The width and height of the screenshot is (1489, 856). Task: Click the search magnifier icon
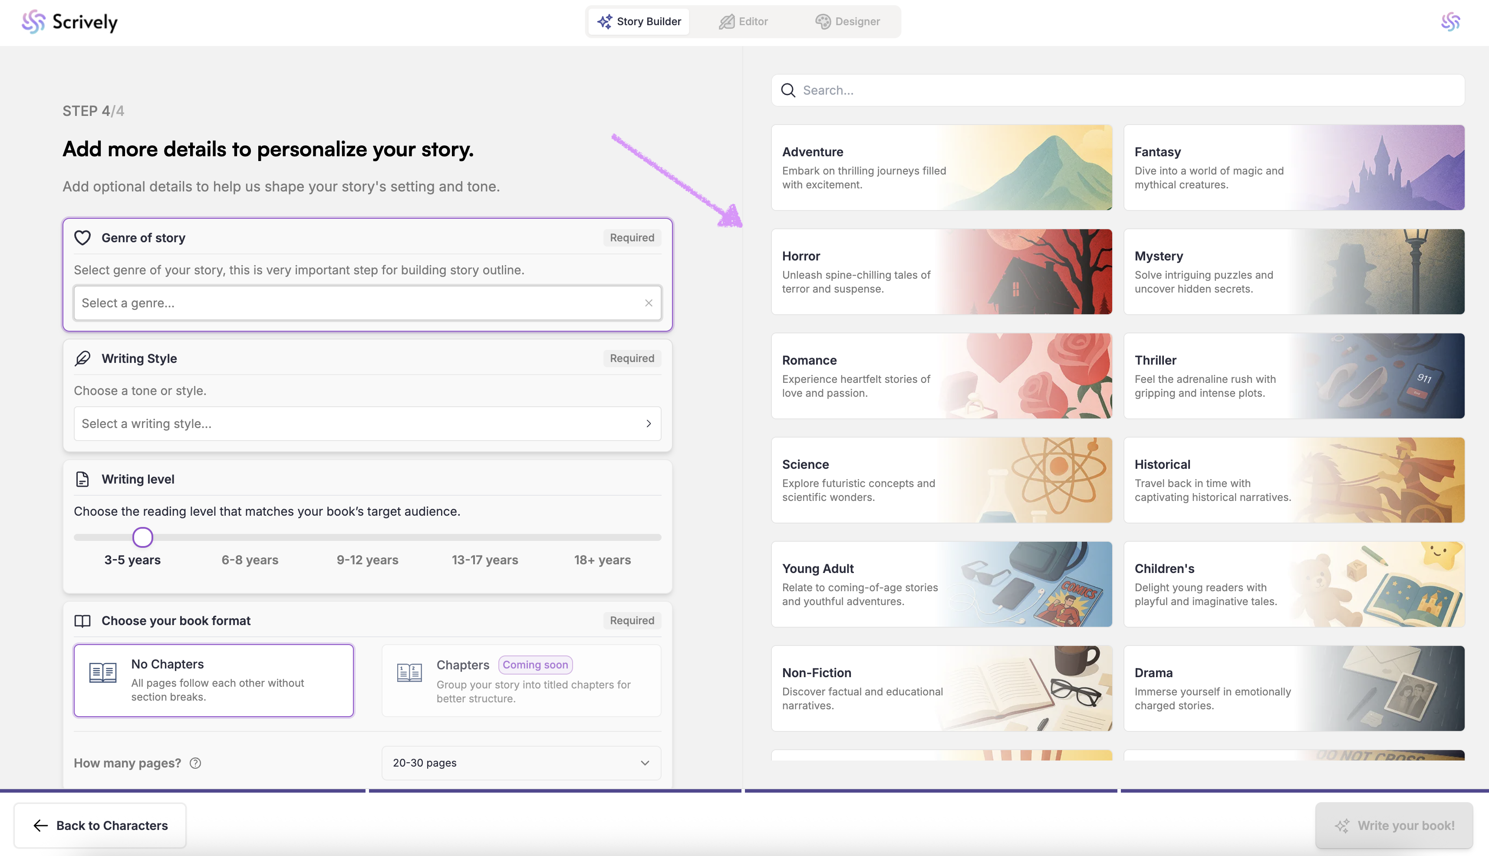[x=788, y=91]
